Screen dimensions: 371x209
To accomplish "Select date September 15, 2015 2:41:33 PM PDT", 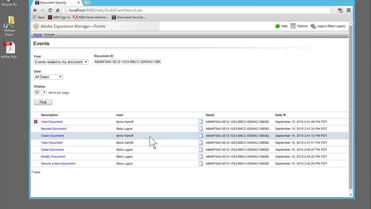I will (x=301, y=129).
